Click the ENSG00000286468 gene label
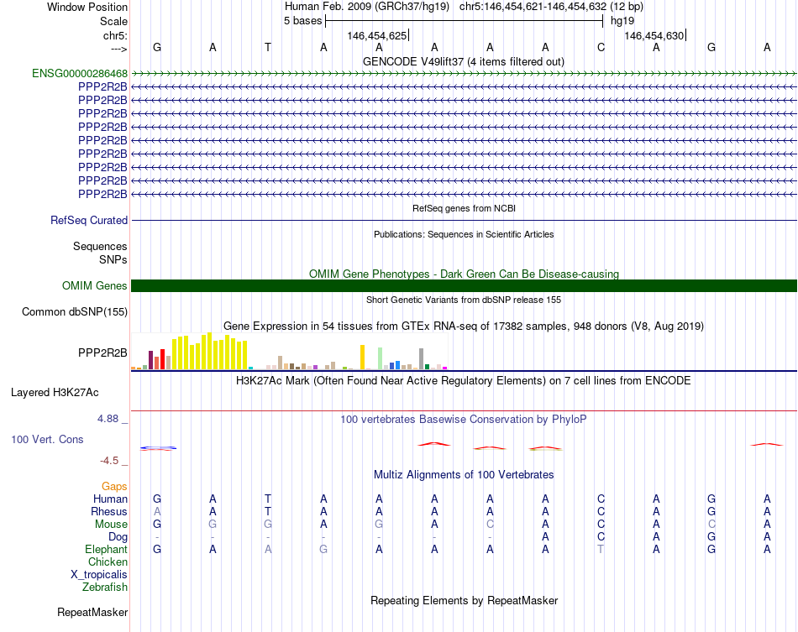 click(x=80, y=73)
